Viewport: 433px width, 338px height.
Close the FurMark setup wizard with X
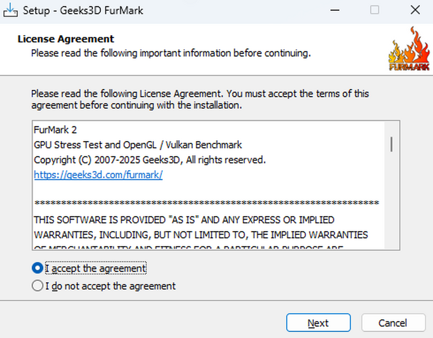pyautogui.click(x=415, y=10)
